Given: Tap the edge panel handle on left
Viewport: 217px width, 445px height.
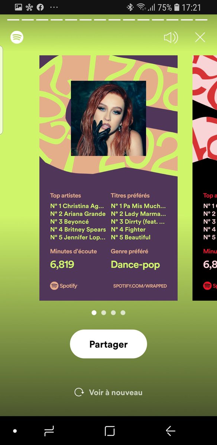Looking at the screenshot, I should point(1,90).
